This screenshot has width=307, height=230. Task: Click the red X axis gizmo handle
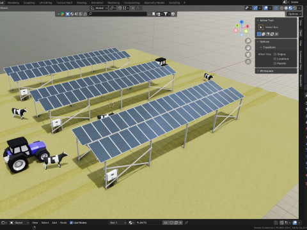[248, 26]
